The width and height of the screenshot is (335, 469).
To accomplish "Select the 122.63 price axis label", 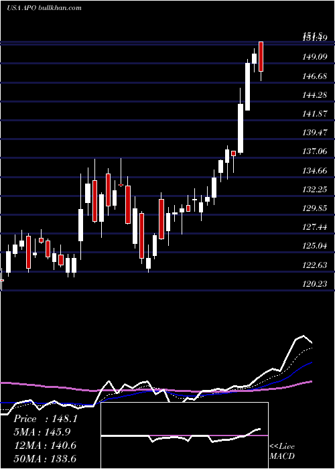I will coord(315,265).
